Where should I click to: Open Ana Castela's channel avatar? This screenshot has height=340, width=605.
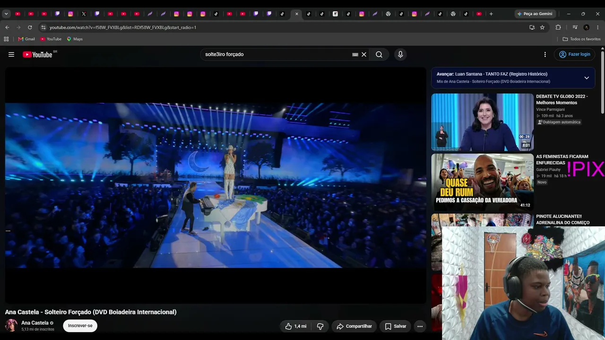pyautogui.click(x=11, y=325)
